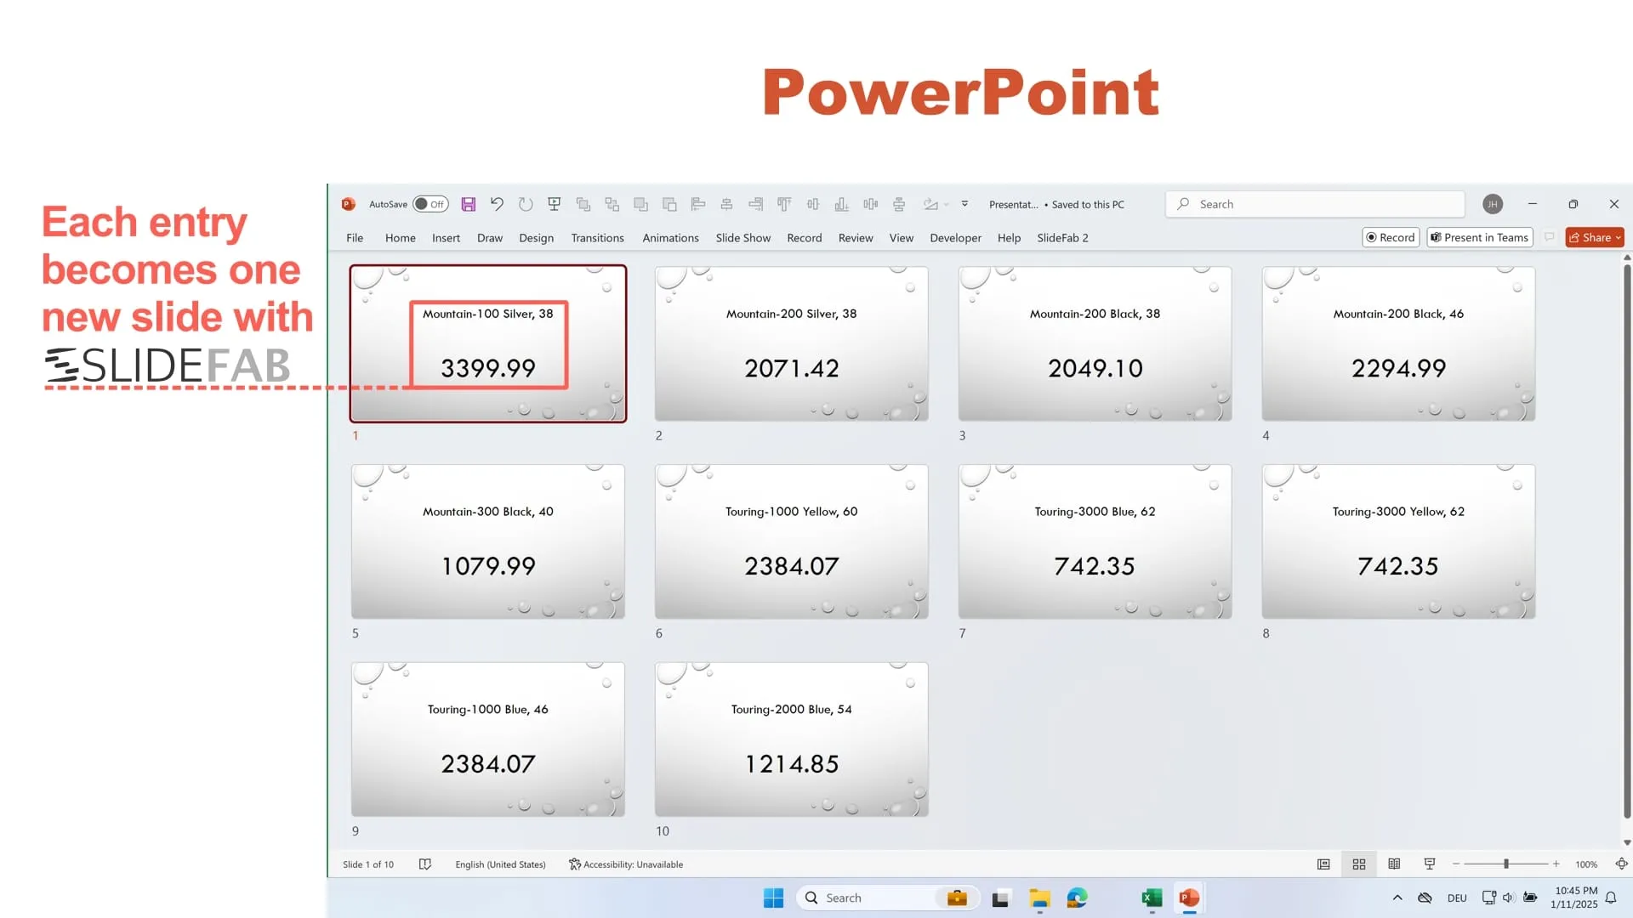
Task: Click the Align Center icon
Action: (726, 204)
